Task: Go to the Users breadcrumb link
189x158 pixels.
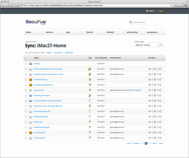Action: point(42,53)
